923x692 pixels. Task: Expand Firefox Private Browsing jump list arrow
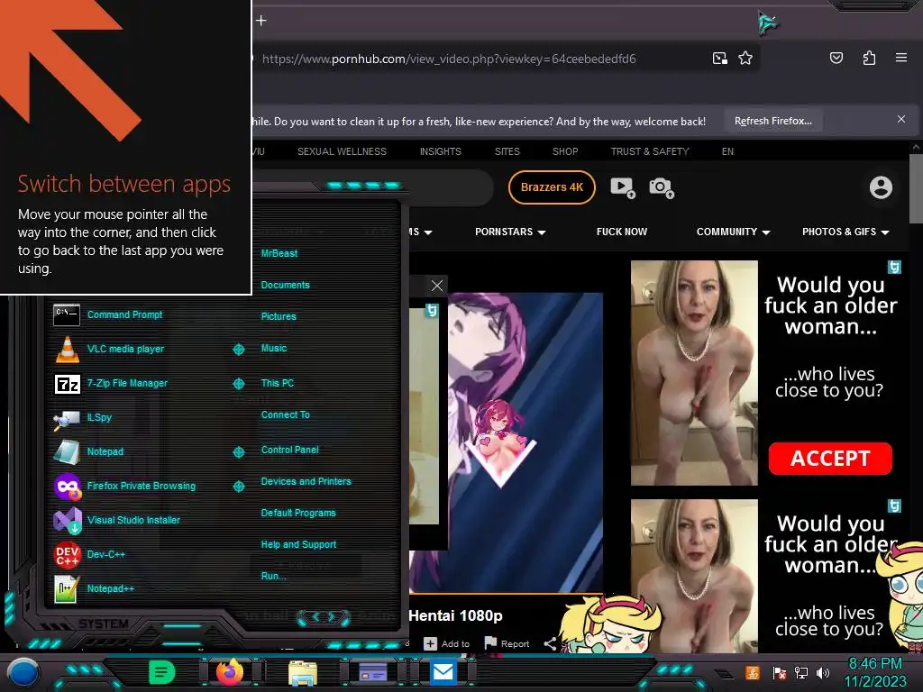click(238, 486)
